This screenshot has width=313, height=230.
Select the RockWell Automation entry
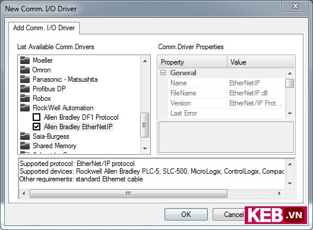(63, 108)
